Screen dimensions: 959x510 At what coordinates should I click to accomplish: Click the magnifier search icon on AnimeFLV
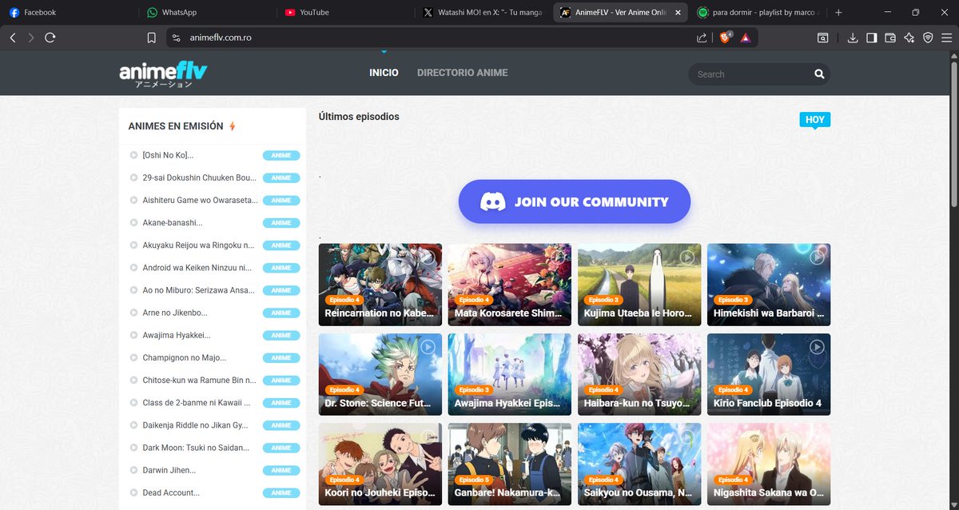[x=819, y=74]
